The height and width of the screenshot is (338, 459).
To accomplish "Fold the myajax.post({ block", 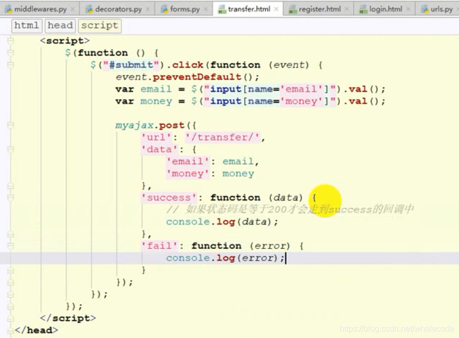I will point(11,126).
